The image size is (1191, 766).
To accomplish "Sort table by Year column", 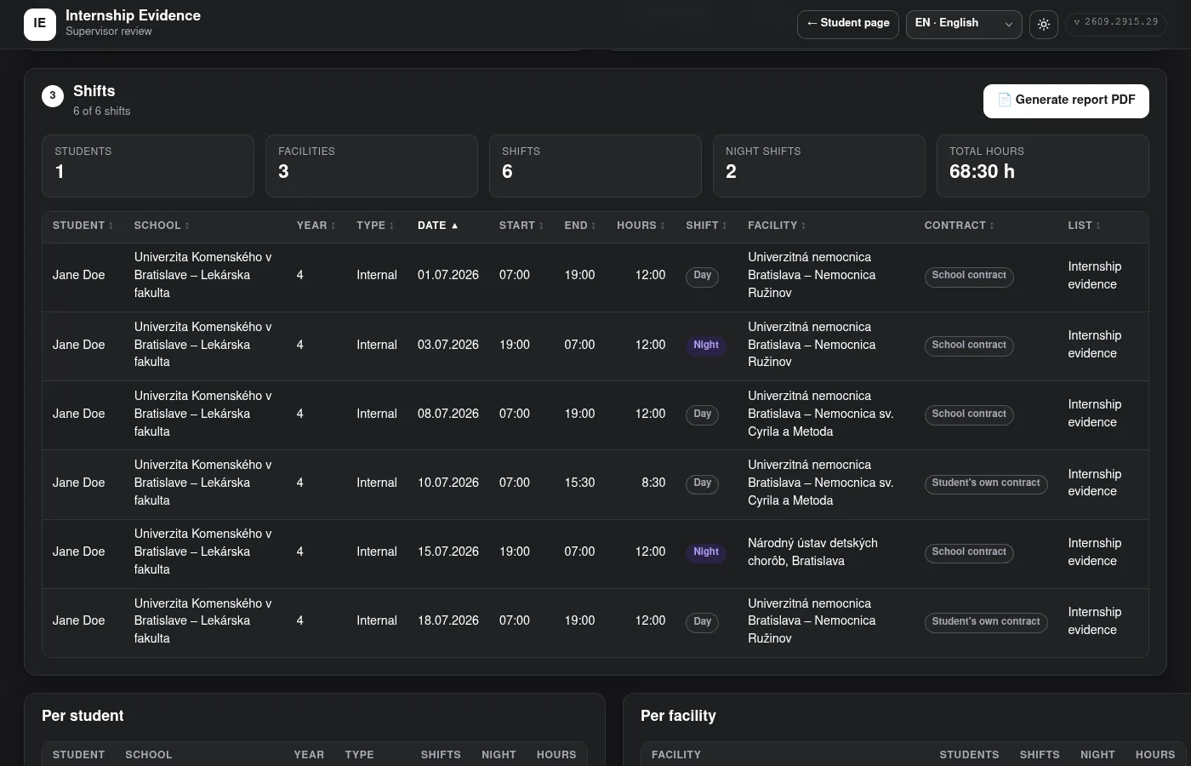I will pos(316,226).
